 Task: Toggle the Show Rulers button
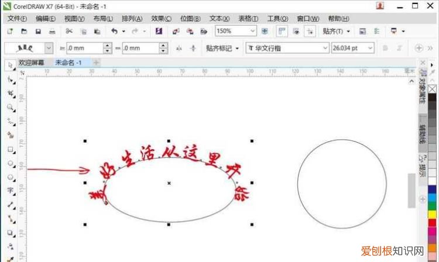[282, 31]
